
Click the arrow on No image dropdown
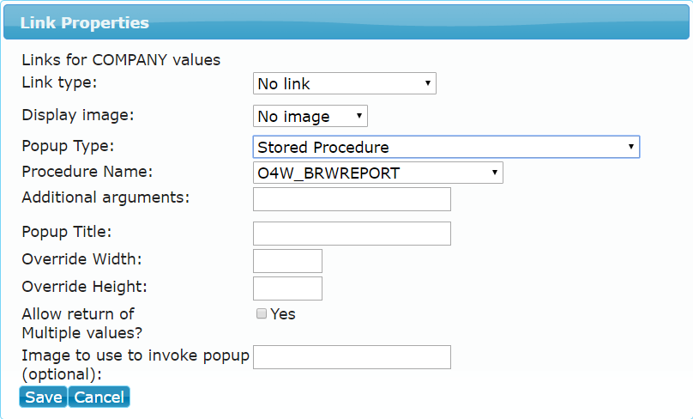coord(359,116)
